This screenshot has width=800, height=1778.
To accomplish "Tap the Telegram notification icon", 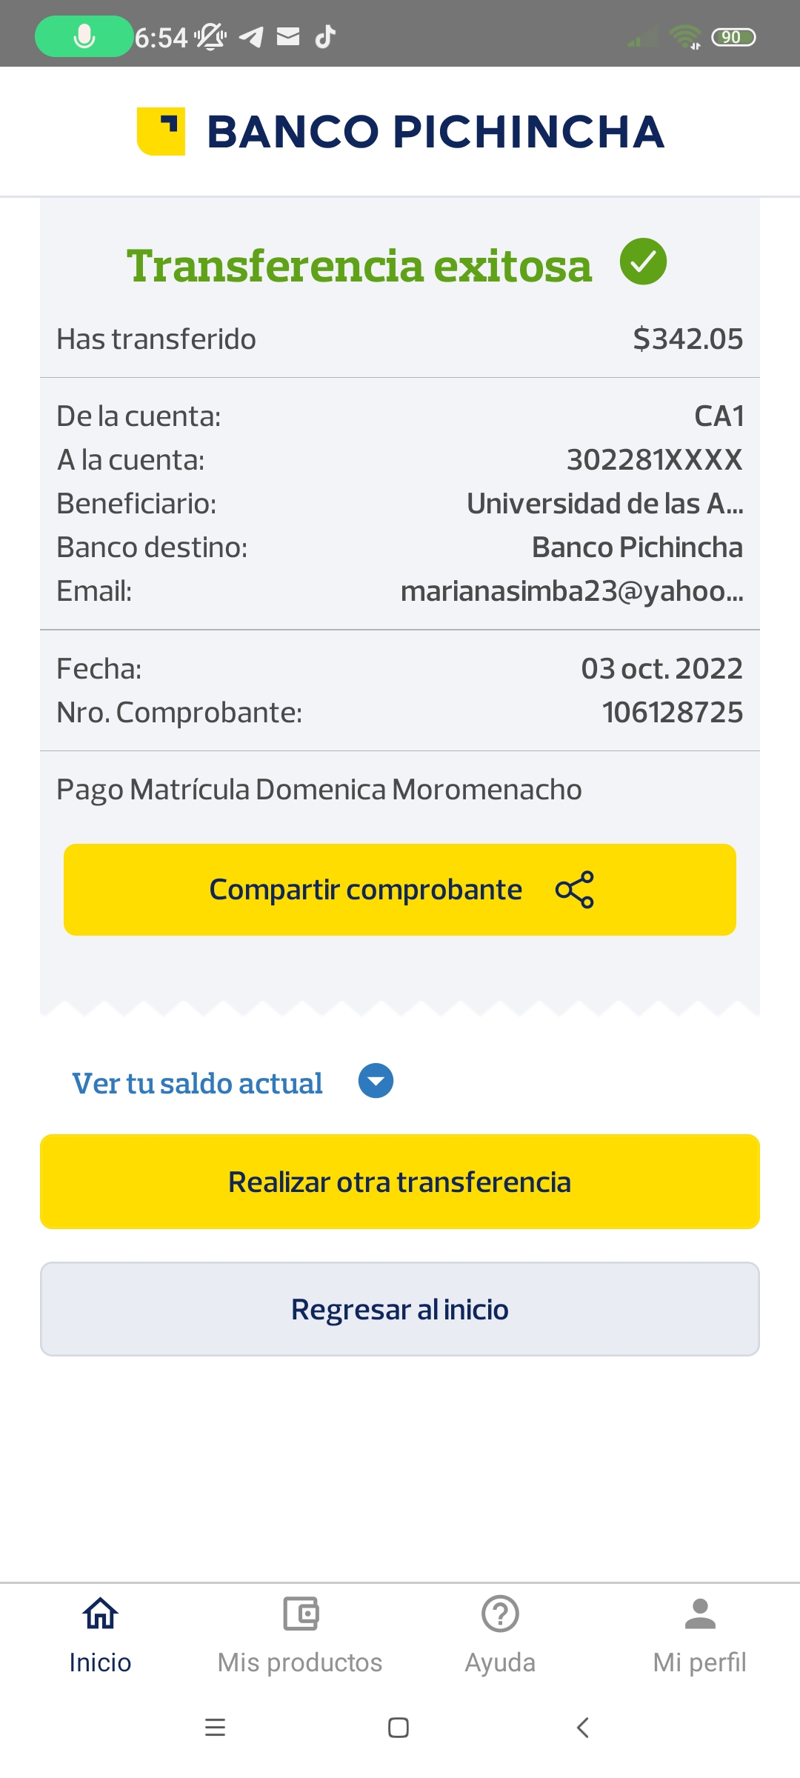I will pos(251,36).
